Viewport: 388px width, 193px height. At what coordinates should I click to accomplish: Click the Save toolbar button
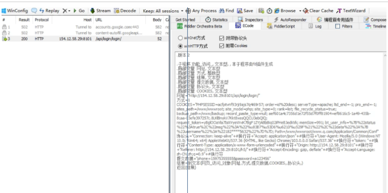[x=245, y=11]
